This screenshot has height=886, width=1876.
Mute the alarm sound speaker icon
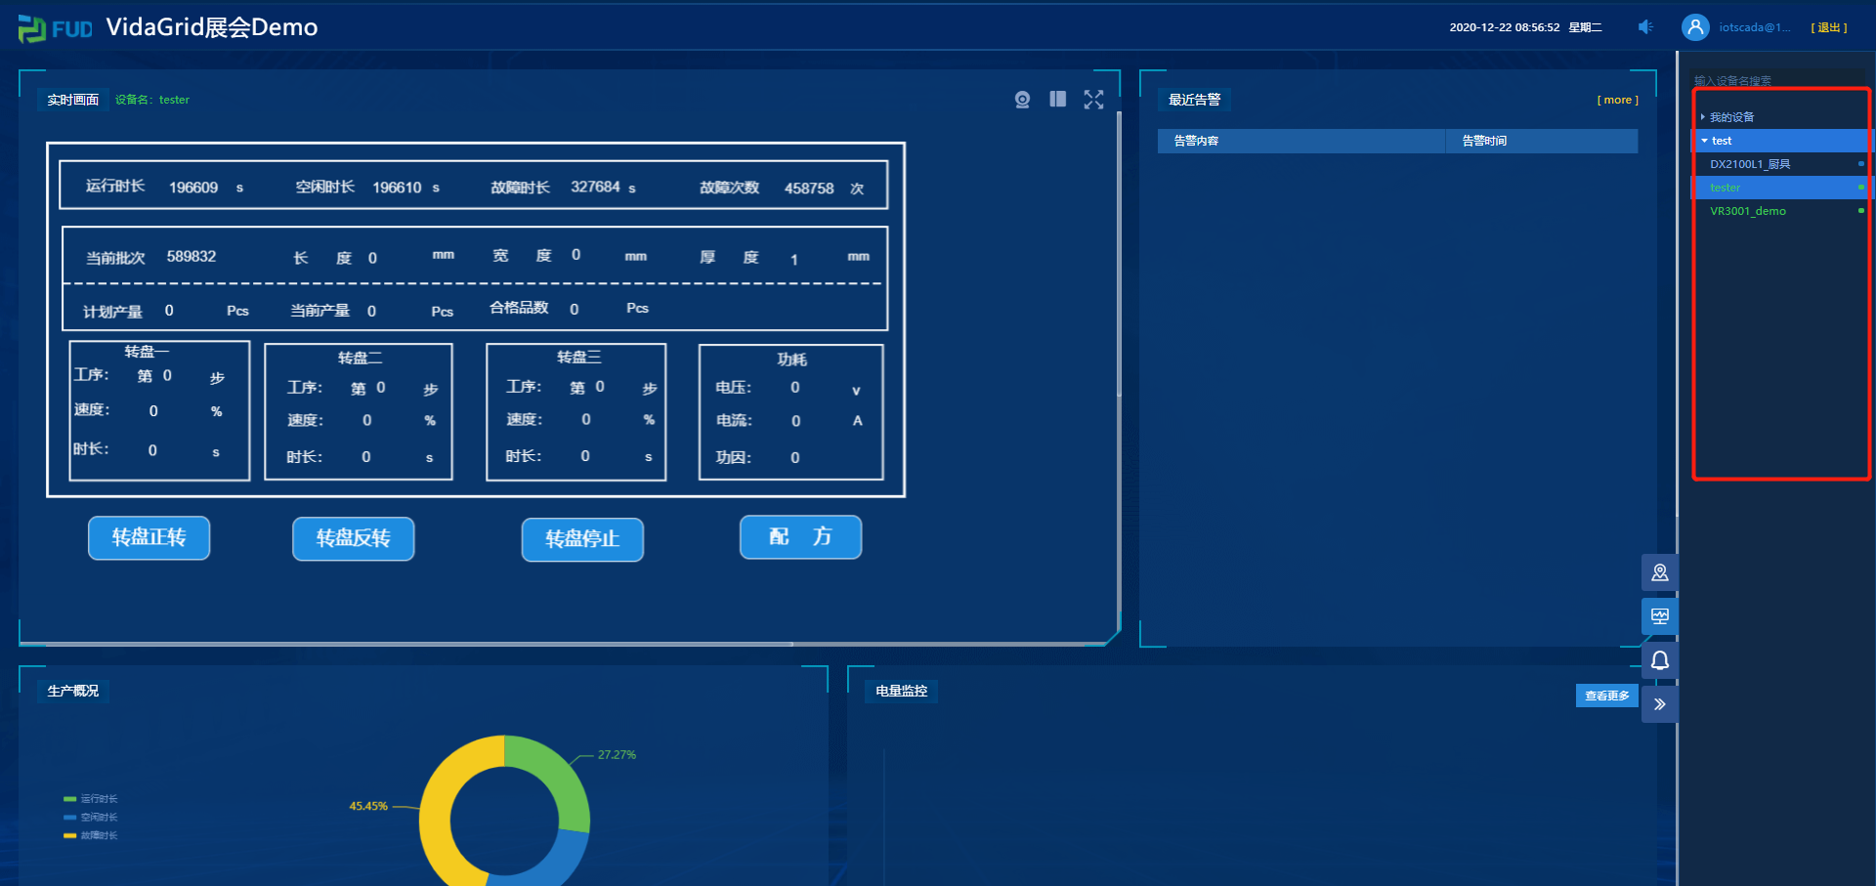pos(1645,27)
